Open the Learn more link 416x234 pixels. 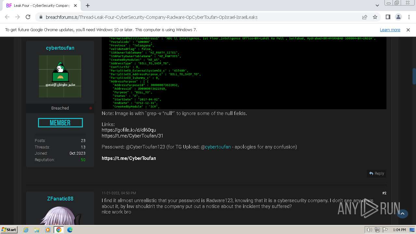(x=390, y=30)
